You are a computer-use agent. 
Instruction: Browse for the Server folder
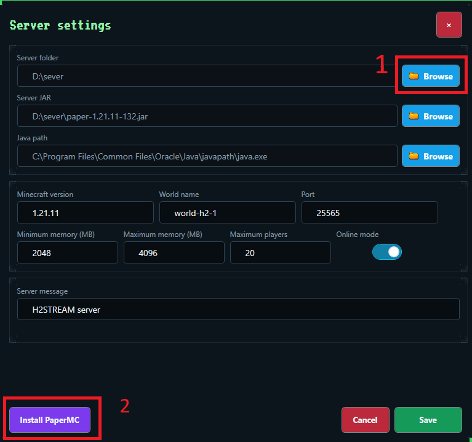click(430, 76)
